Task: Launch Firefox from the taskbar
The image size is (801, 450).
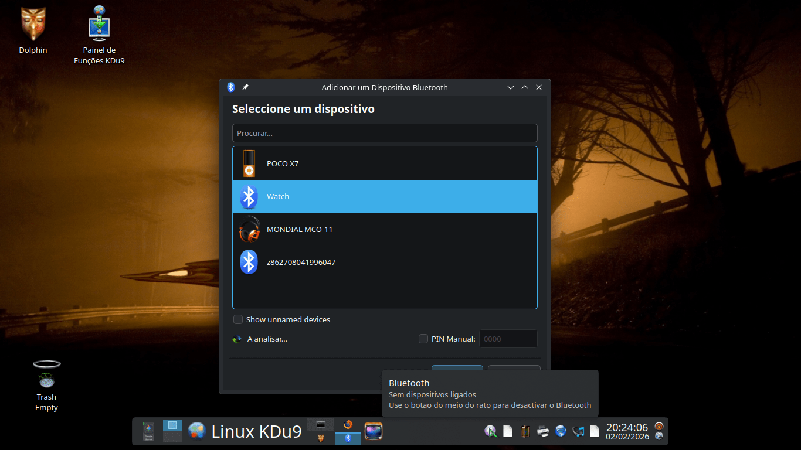Action: click(348, 424)
